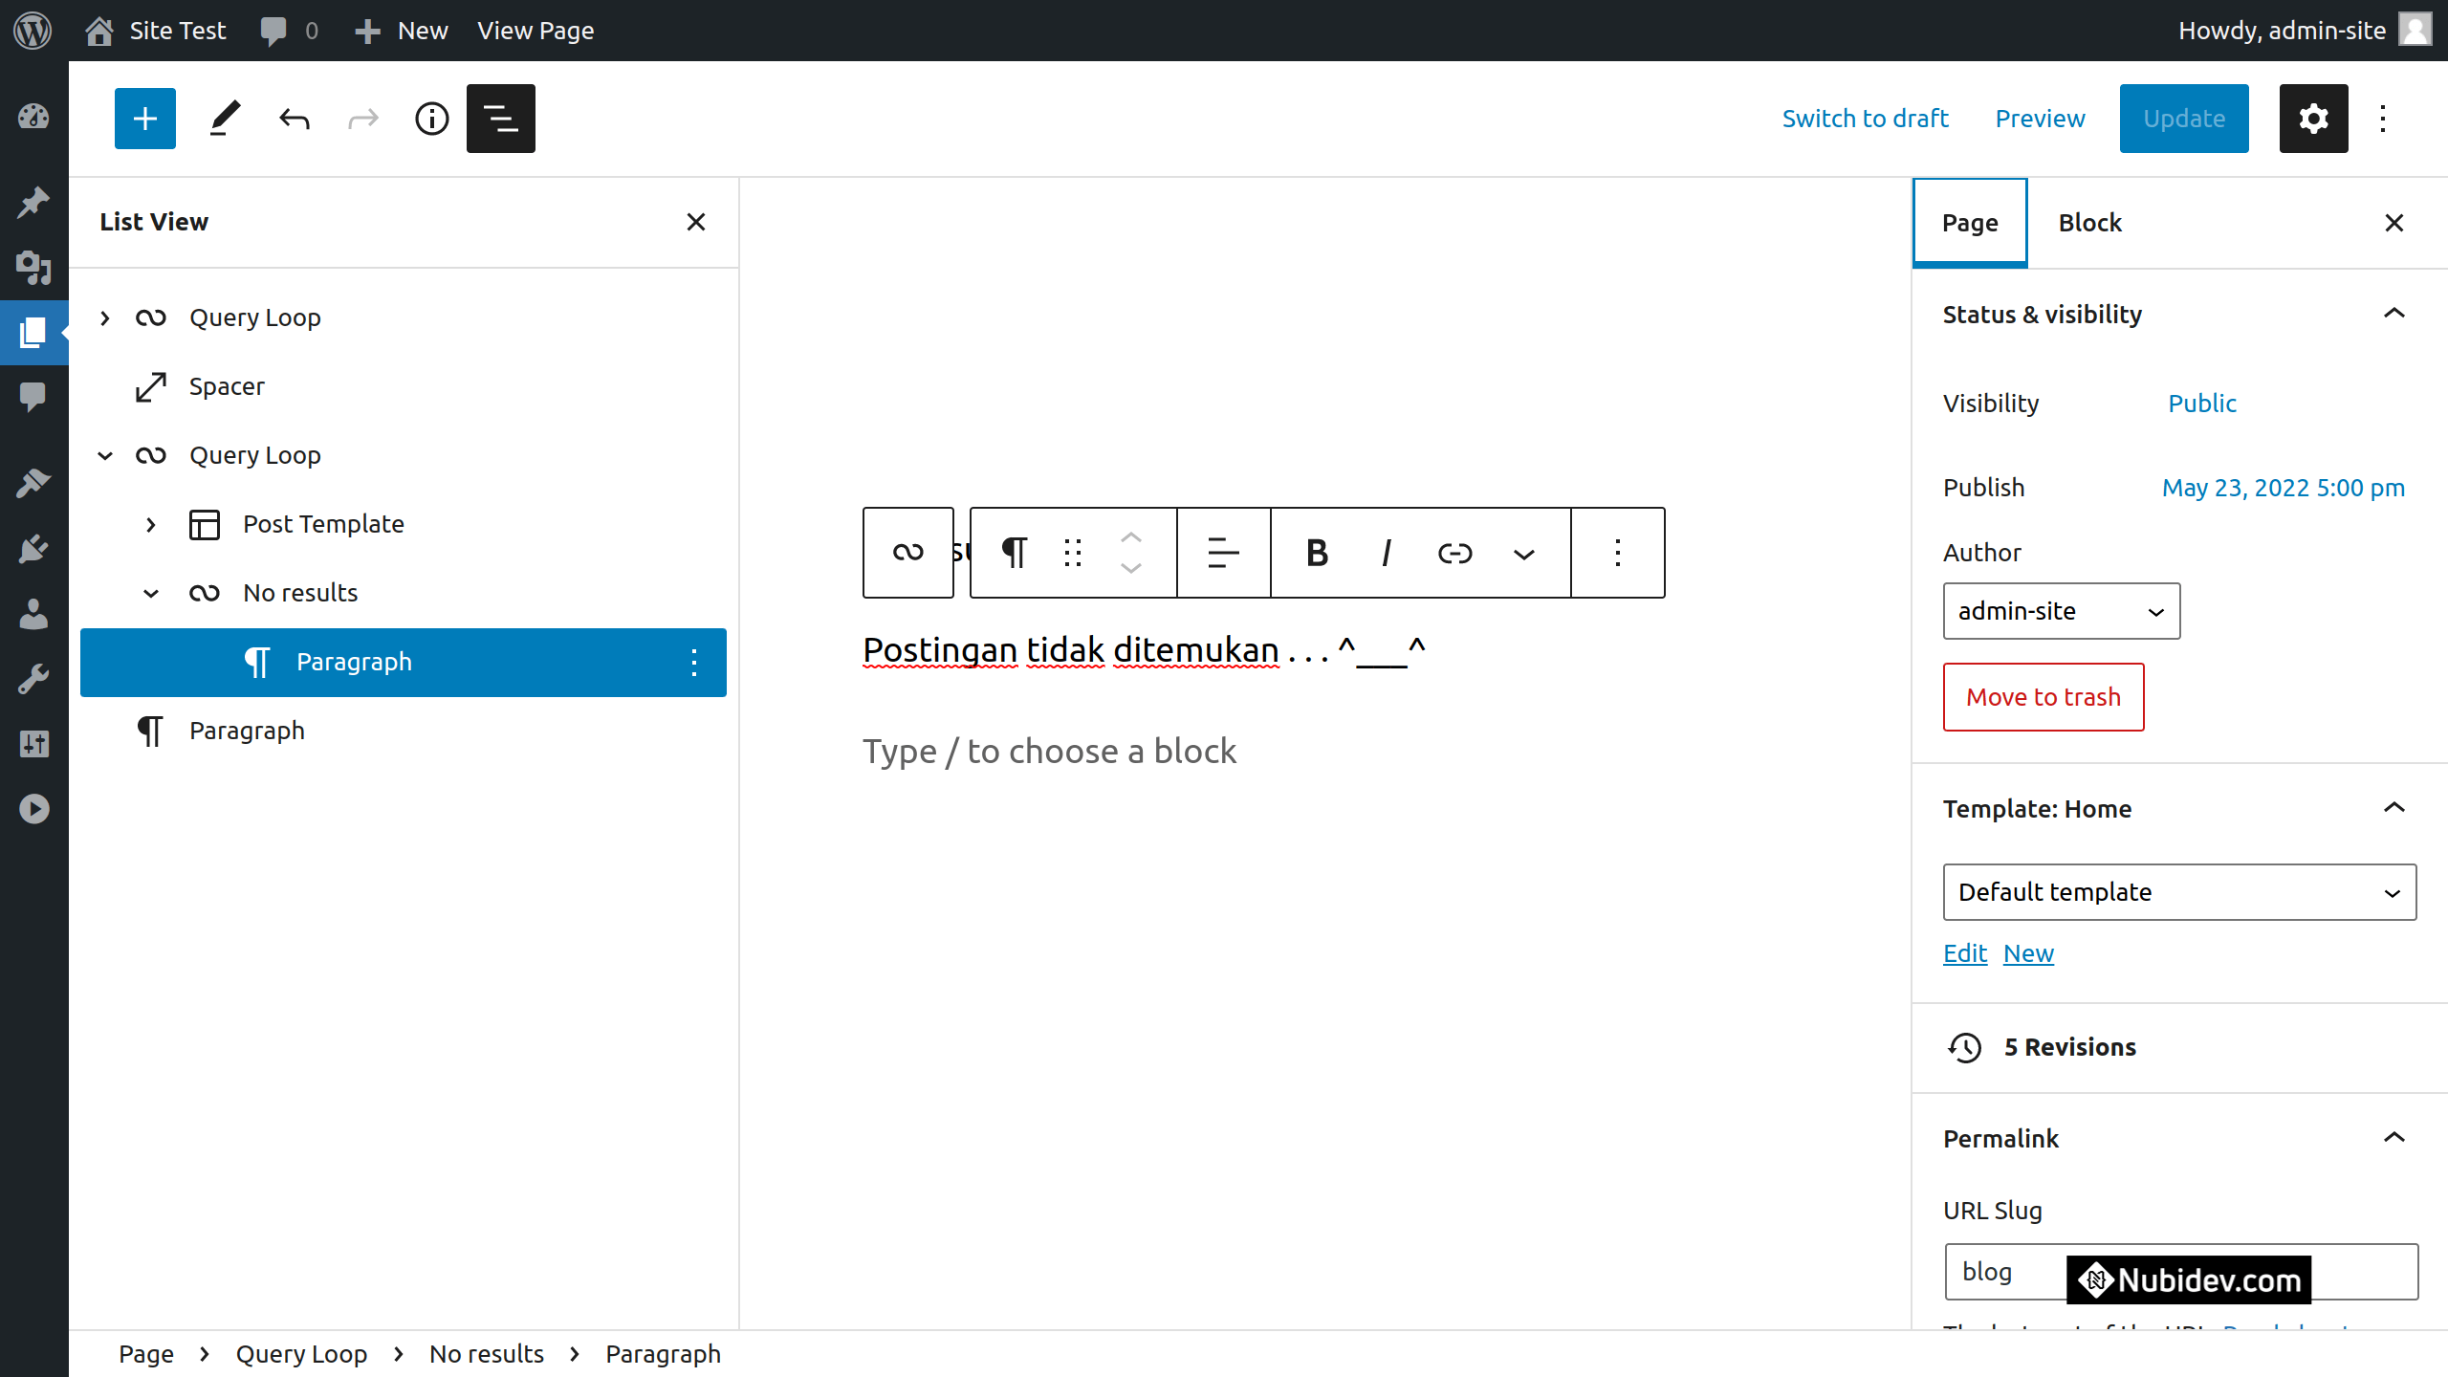The image size is (2448, 1377).
Task: Switch to the Block tab
Action: (2089, 223)
